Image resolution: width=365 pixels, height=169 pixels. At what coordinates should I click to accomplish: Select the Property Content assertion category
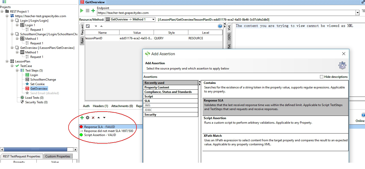tap(170, 87)
